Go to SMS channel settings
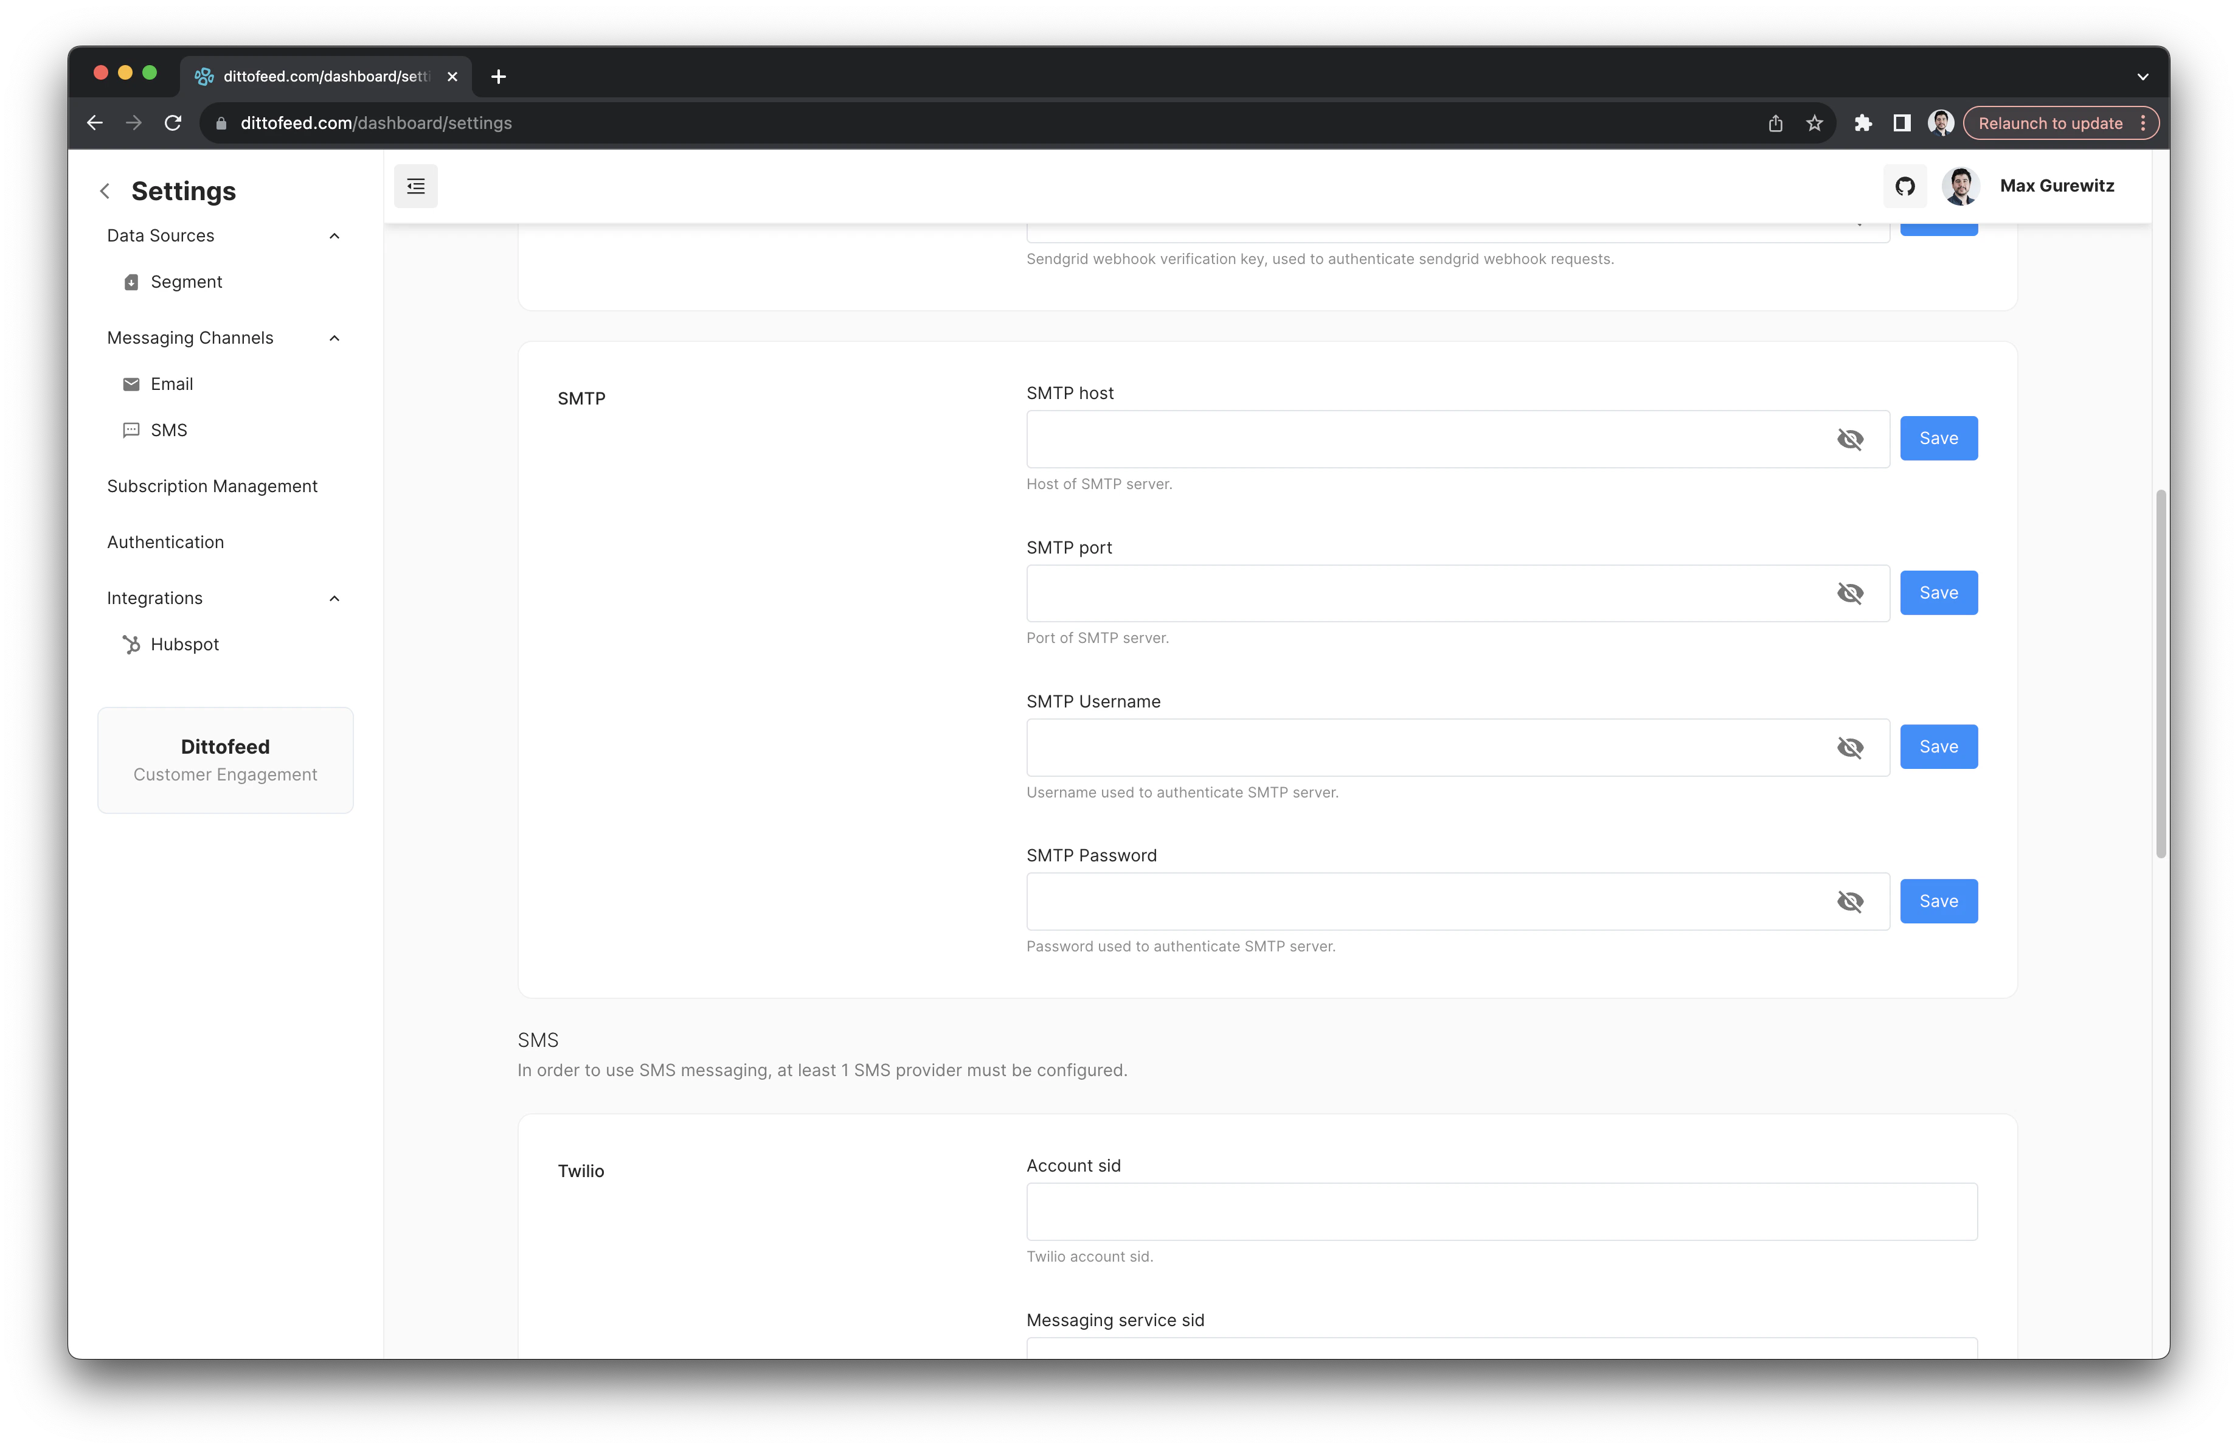The image size is (2238, 1449). click(168, 429)
